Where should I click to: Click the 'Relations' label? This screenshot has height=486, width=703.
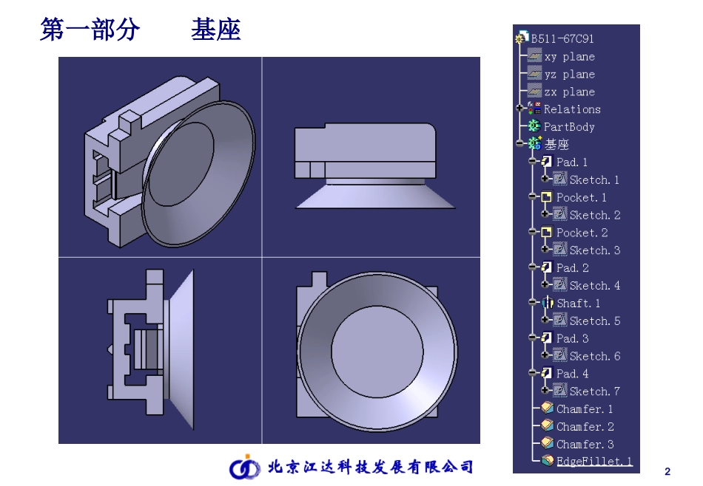(x=572, y=109)
